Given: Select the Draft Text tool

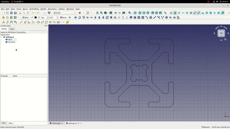Looking at the screenshot, I should (3, 22).
